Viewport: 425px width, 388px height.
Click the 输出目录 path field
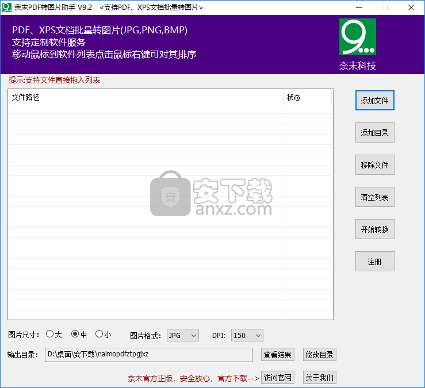pos(148,355)
